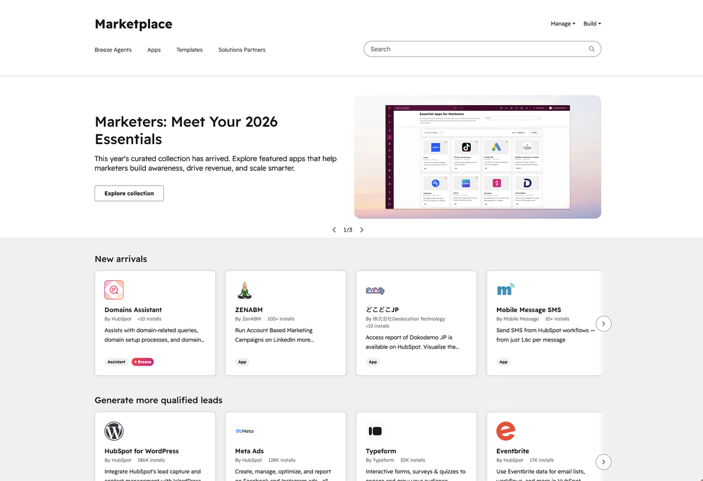Click the ZENABM yoga figure icon
Viewport: 703px width, 481px height.
pos(244,290)
